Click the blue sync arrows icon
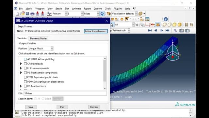Screen dimensions: 209x118 pos(102,14)
